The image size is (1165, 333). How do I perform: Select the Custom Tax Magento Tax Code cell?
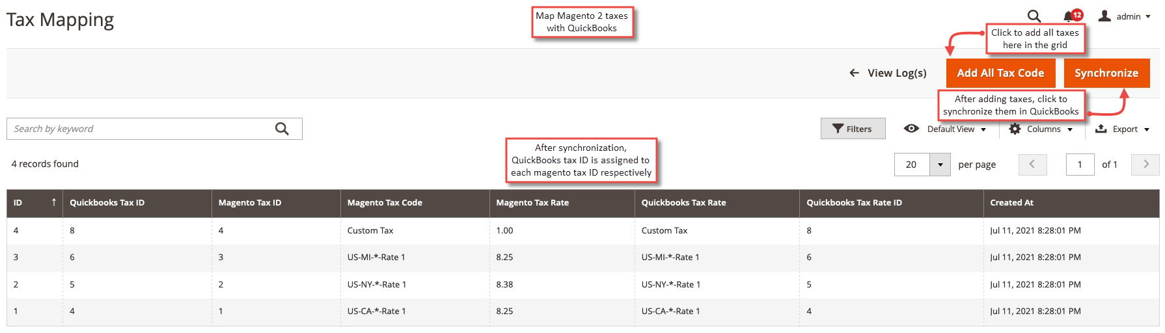pos(415,230)
